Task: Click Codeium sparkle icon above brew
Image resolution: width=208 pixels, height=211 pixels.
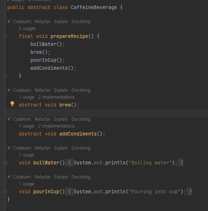Action: tap(9, 90)
